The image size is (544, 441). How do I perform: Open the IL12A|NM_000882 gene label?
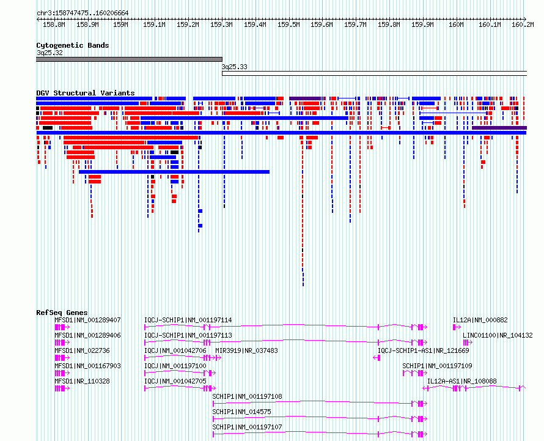point(480,320)
